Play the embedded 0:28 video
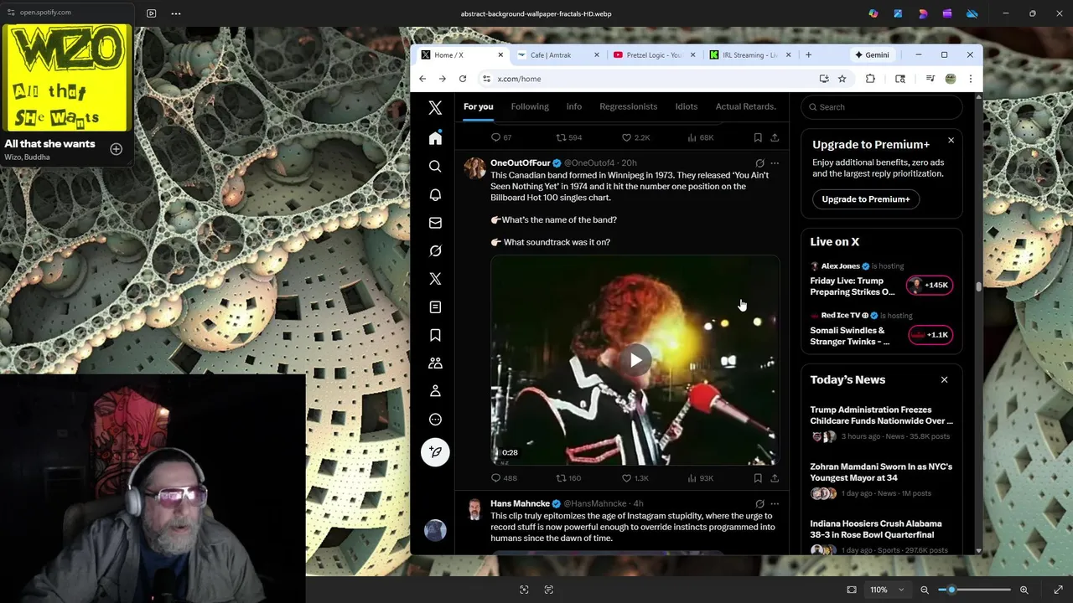The height and width of the screenshot is (603, 1073). click(635, 360)
